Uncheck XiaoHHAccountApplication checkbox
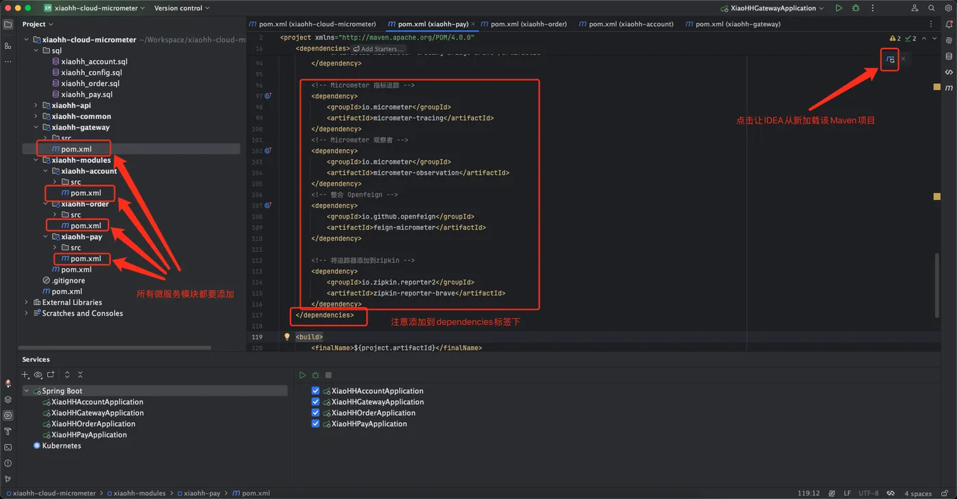Image resolution: width=957 pixels, height=499 pixels. (x=315, y=391)
